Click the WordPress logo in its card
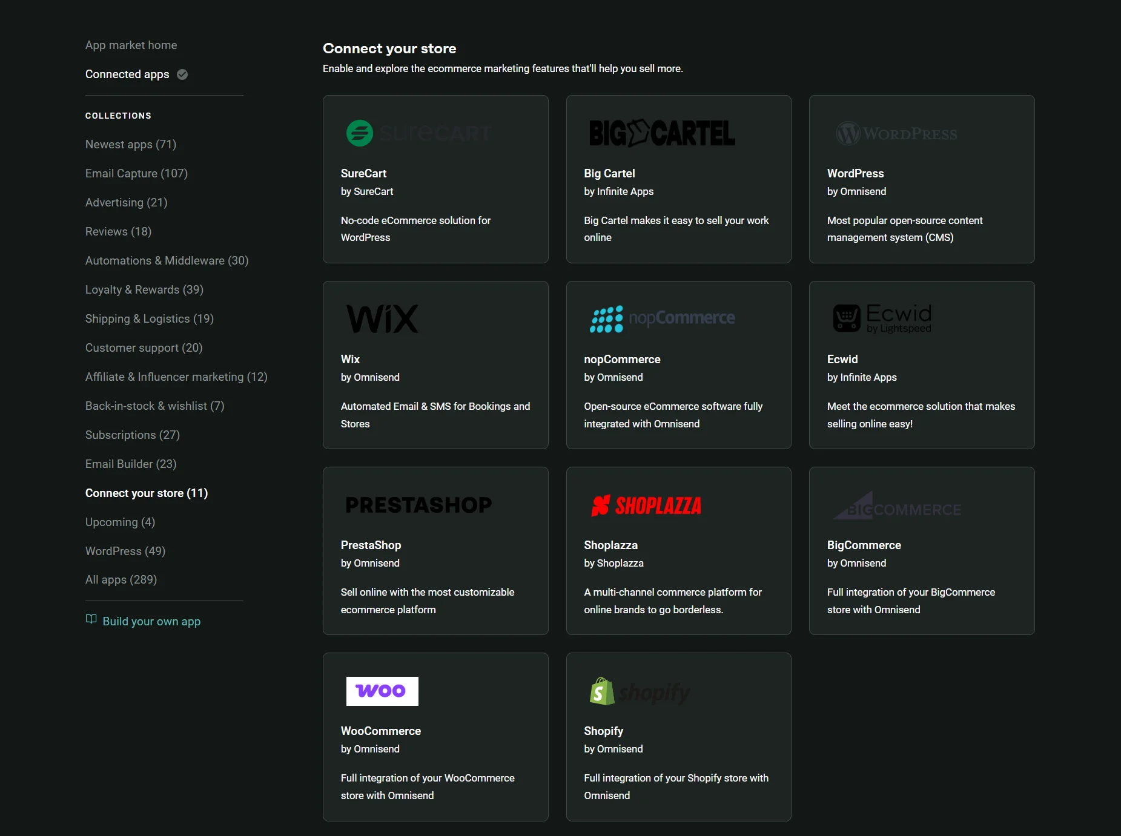Screen dimensions: 1121x836 click(x=896, y=133)
